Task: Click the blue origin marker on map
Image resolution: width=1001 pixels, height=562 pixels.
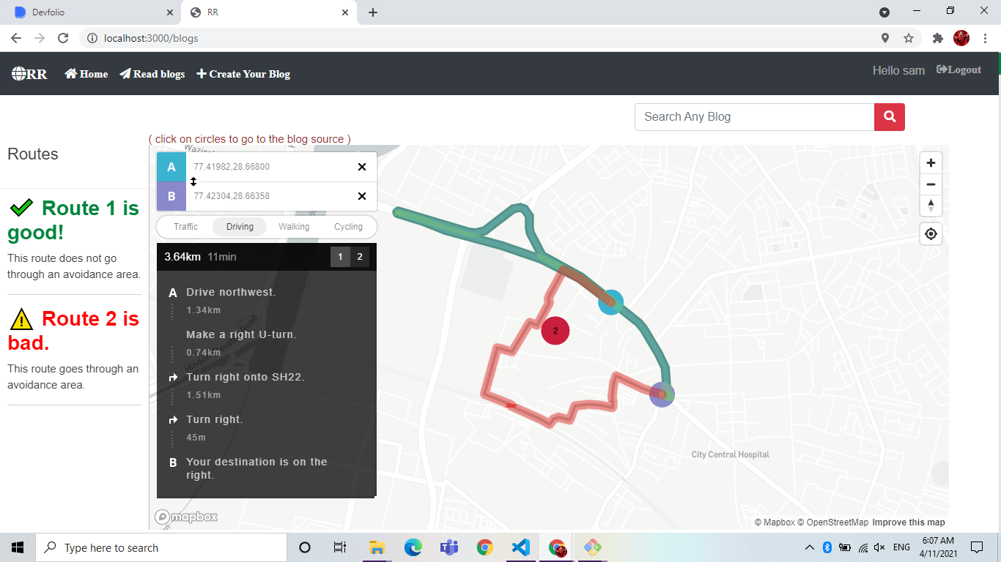Action: point(610,301)
